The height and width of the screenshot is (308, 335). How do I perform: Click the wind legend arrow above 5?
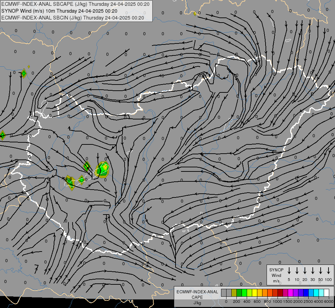(x=289, y=271)
